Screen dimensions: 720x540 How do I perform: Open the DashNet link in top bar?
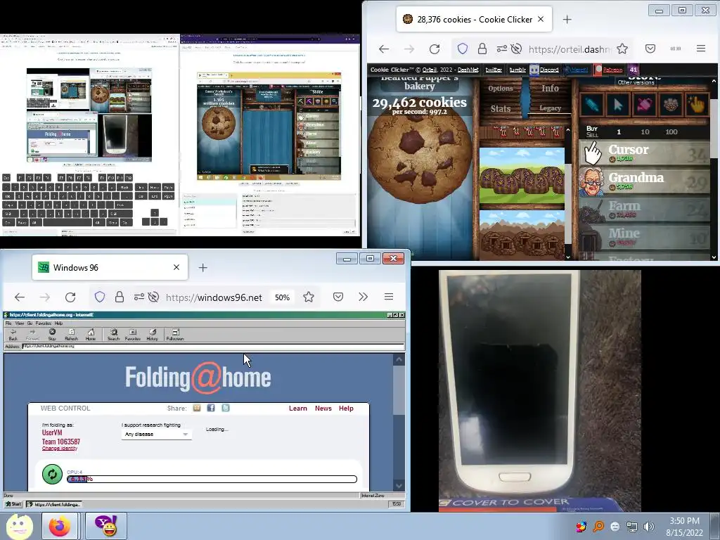click(468, 70)
